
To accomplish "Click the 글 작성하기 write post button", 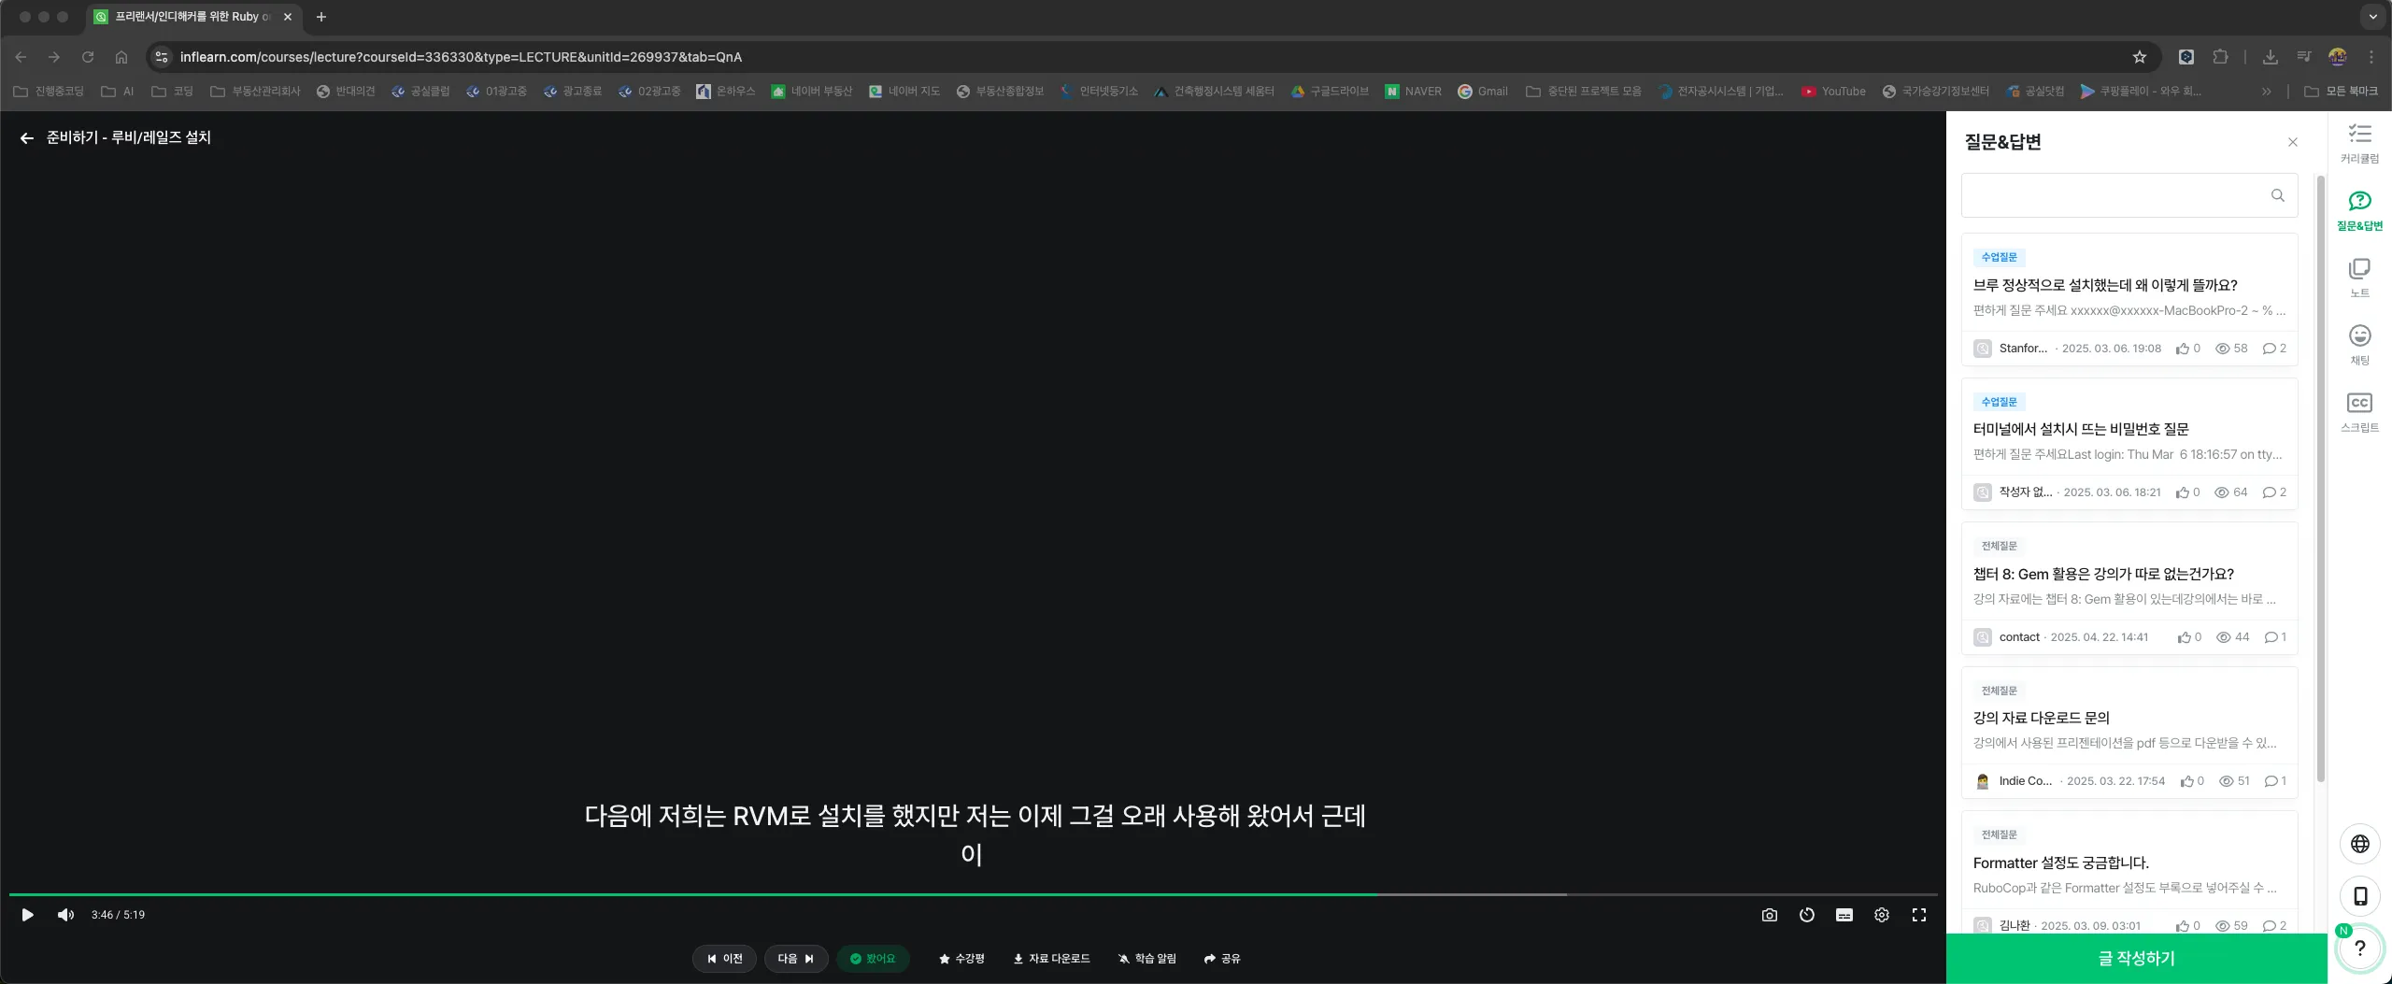I will [2137, 959].
